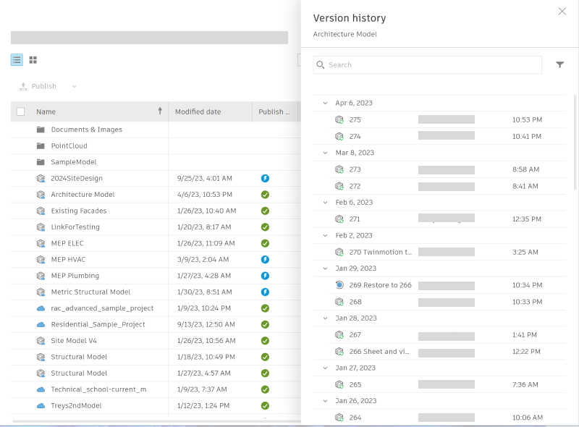This screenshot has height=427, width=579.
Task: Open Structural Model dated 1/18/23
Action: [x=79, y=357]
